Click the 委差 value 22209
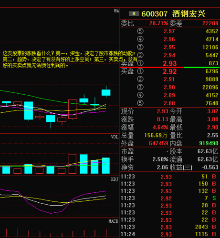 (x=210, y=23)
